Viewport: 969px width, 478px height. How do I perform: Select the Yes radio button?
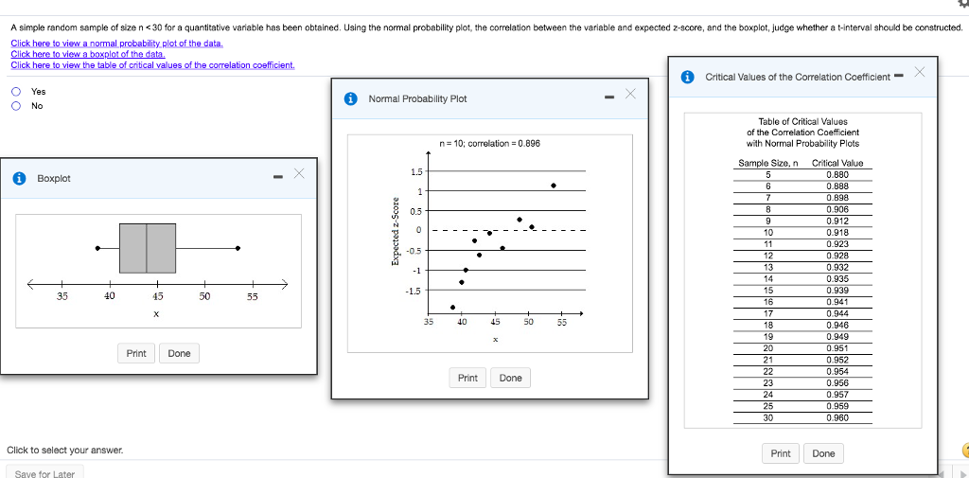tap(17, 92)
